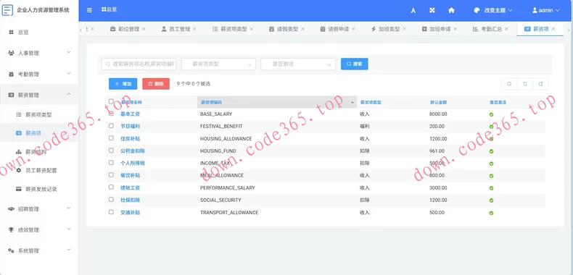Open 总览 in the sidebar
This screenshot has width=573, height=275.
39,33
